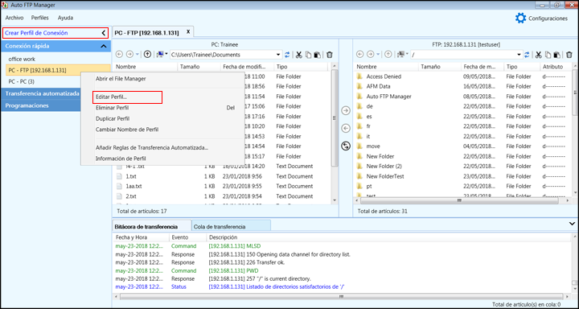Click the Paste icon in PC pane
Screen dimensions: 579x309
pos(317,55)
